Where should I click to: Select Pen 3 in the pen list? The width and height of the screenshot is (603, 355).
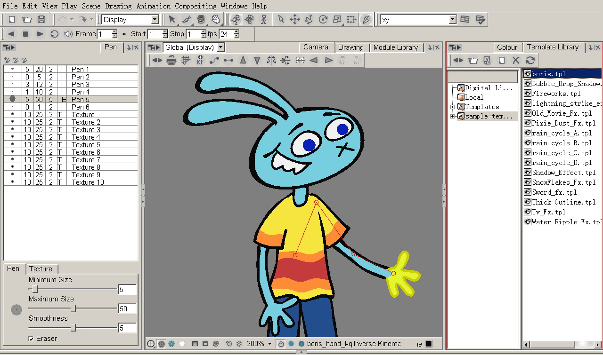71,84
